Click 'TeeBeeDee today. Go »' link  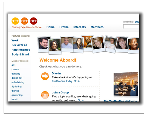tap(66, 81)
